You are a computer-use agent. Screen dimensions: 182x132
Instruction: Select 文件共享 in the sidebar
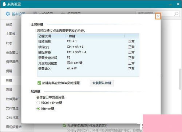coord(12,117)
